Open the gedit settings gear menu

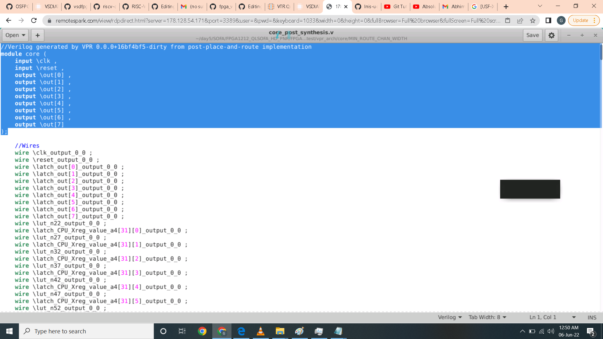[x=551, y=35]
